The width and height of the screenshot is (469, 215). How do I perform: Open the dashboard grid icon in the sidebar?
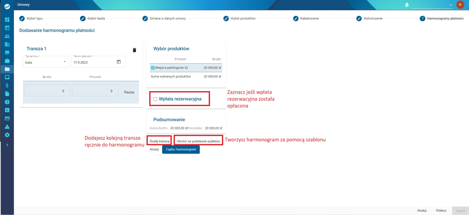[7, 20]
